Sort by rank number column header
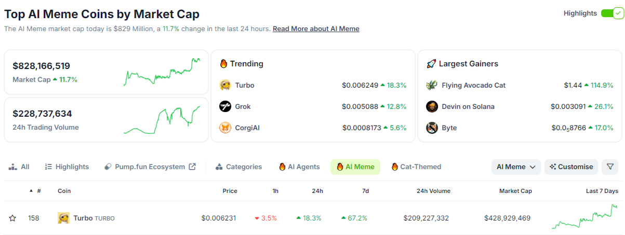 38,191
